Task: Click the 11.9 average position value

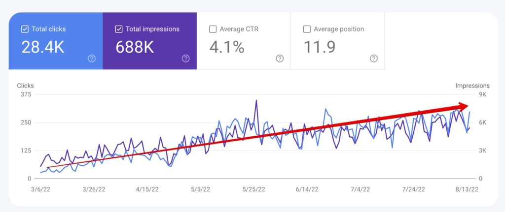Action: [x=320, y=47]
